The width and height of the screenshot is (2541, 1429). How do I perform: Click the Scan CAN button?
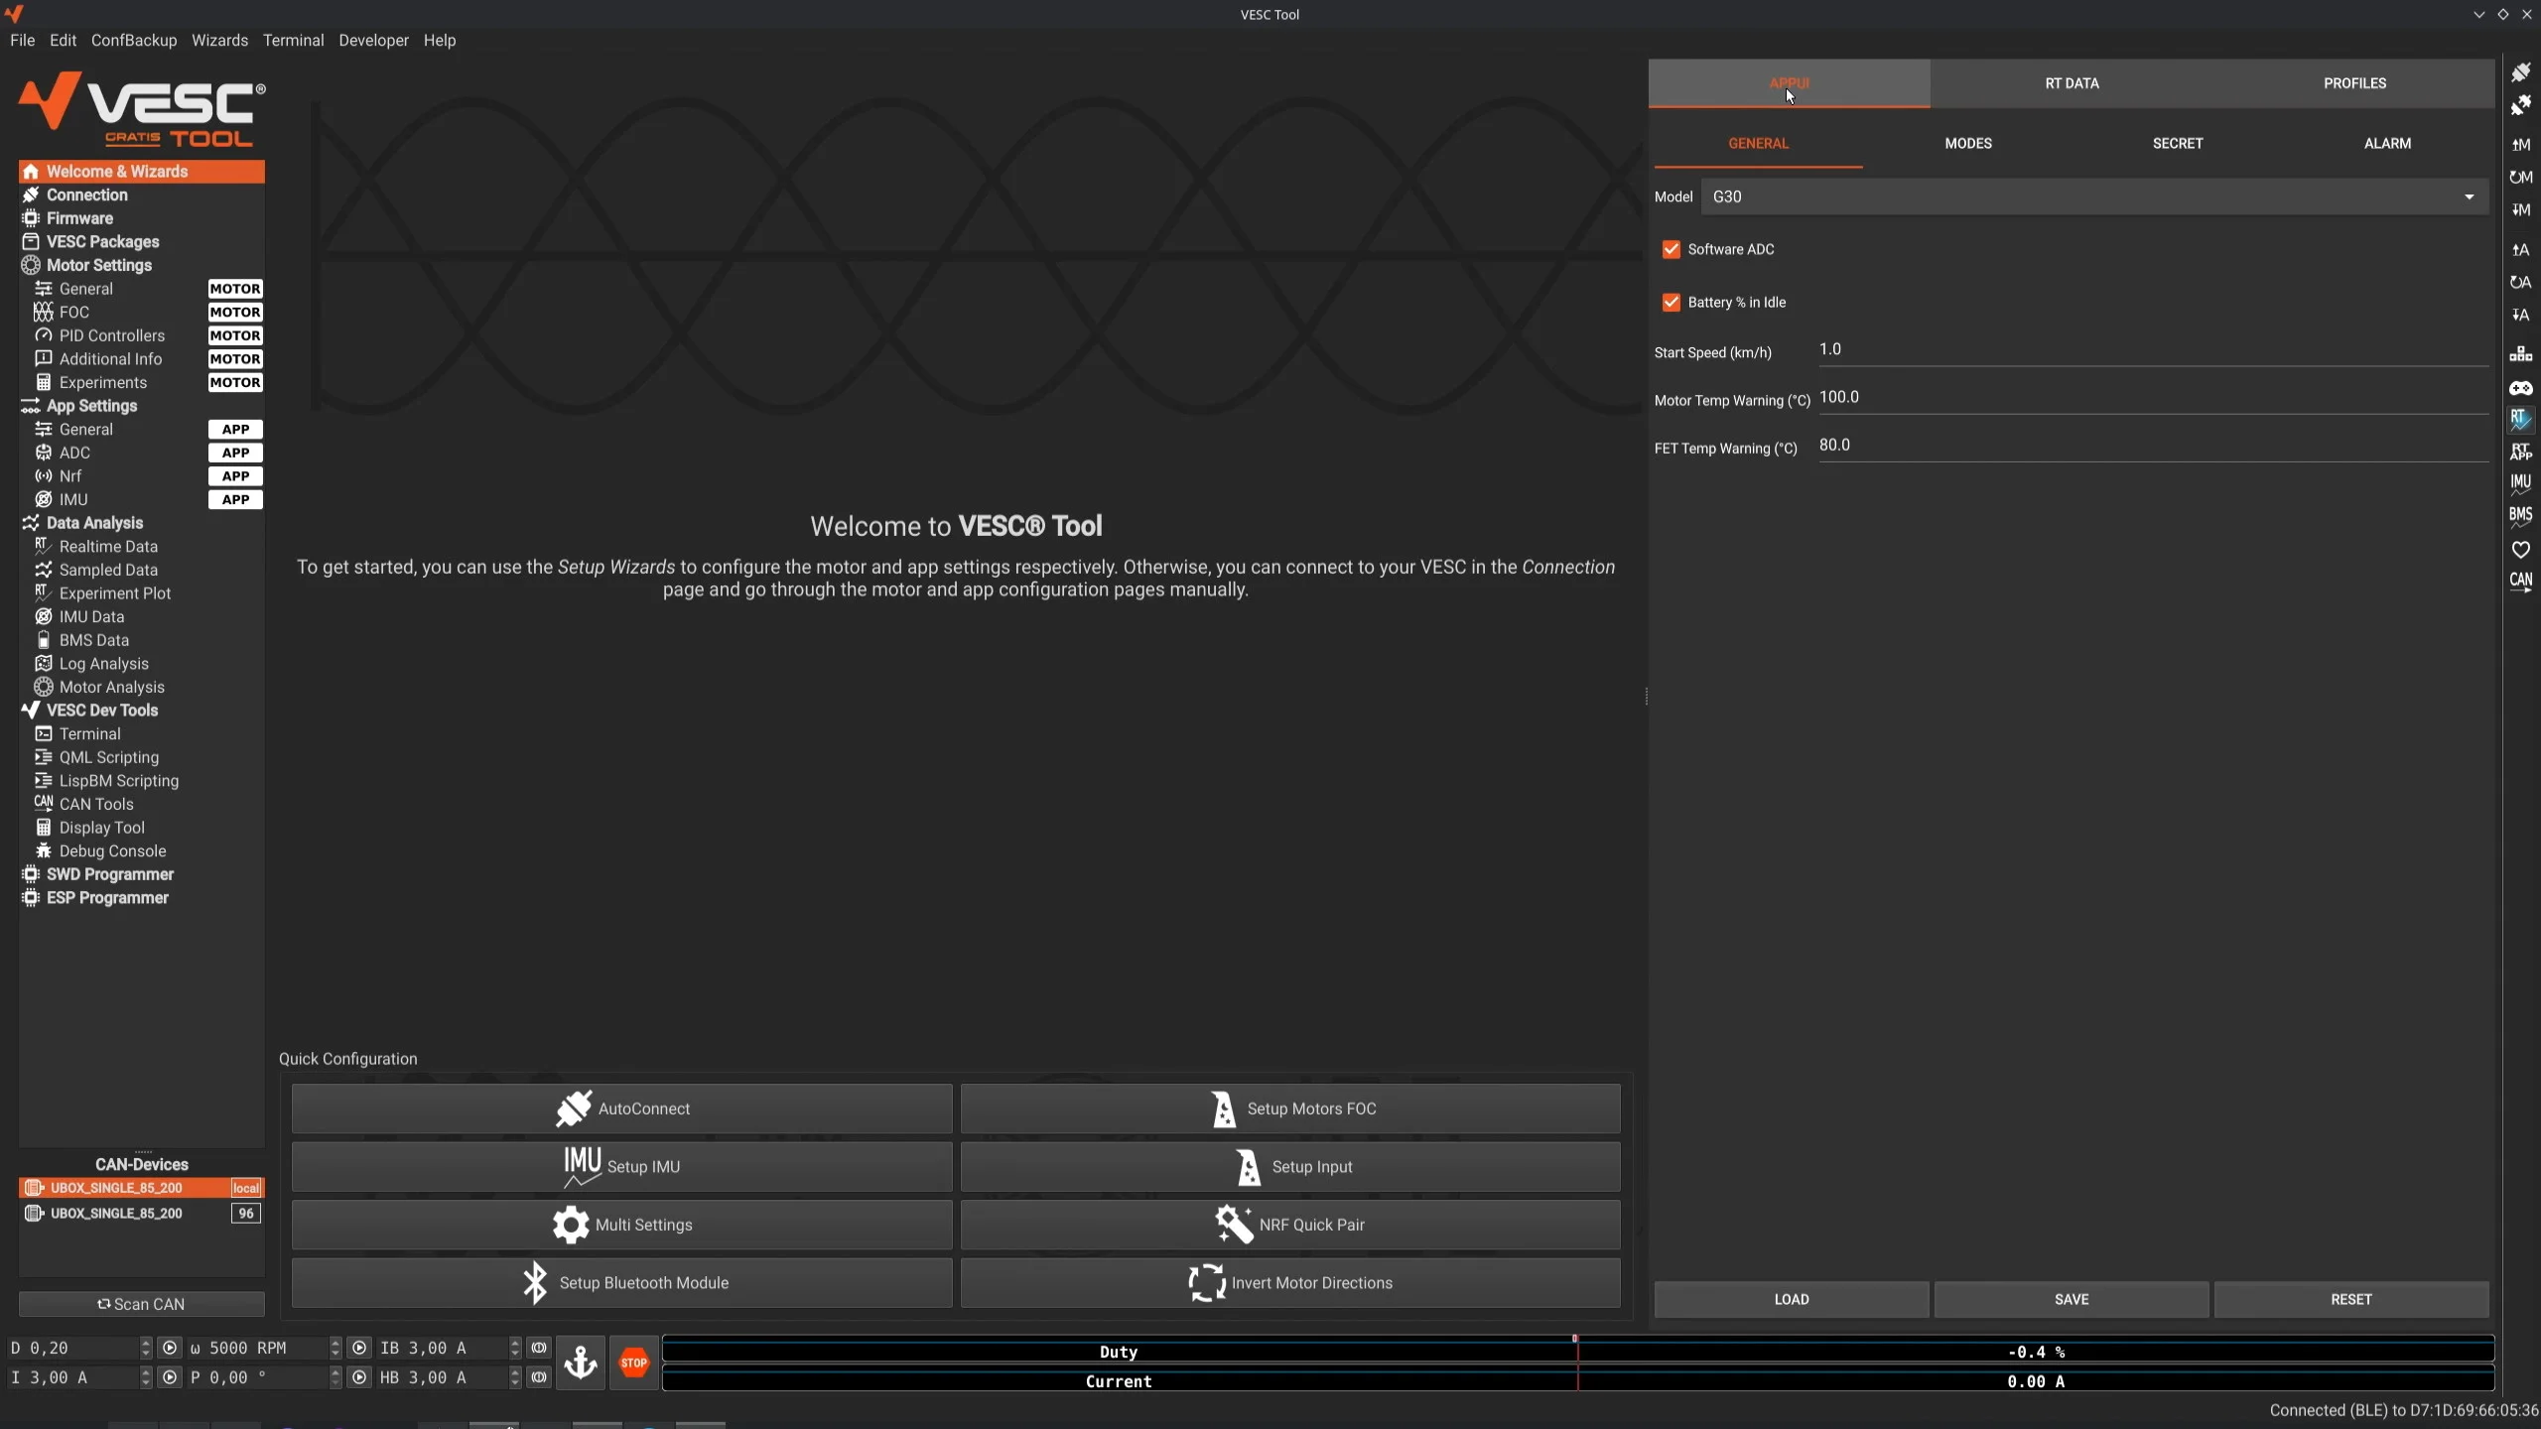142,1304
